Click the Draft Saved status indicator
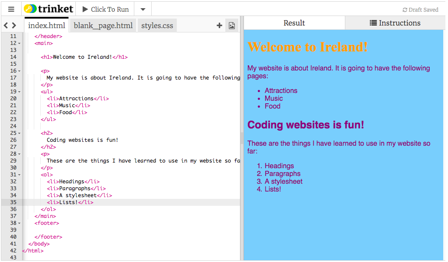This screenshot has width=448, height=262. [420, 10]
